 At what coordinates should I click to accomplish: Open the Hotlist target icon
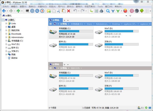[32, 11]
